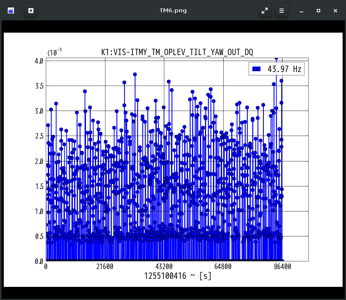
Task: Click the y-axis tick label 2.0
Action: click(x=39, y=161)
